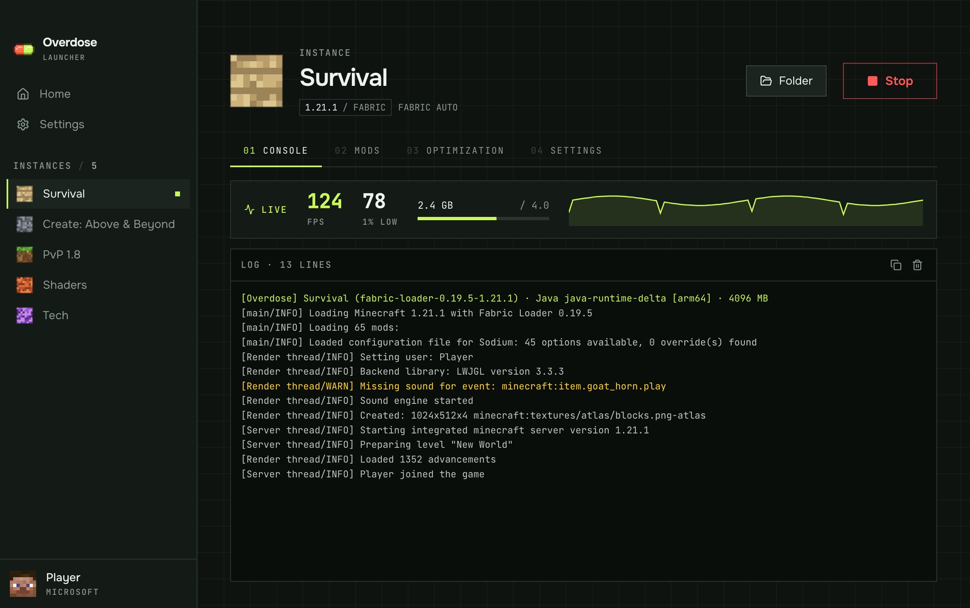
Task: Click the Survival instance title heading
Action: [x=344, y=77]
